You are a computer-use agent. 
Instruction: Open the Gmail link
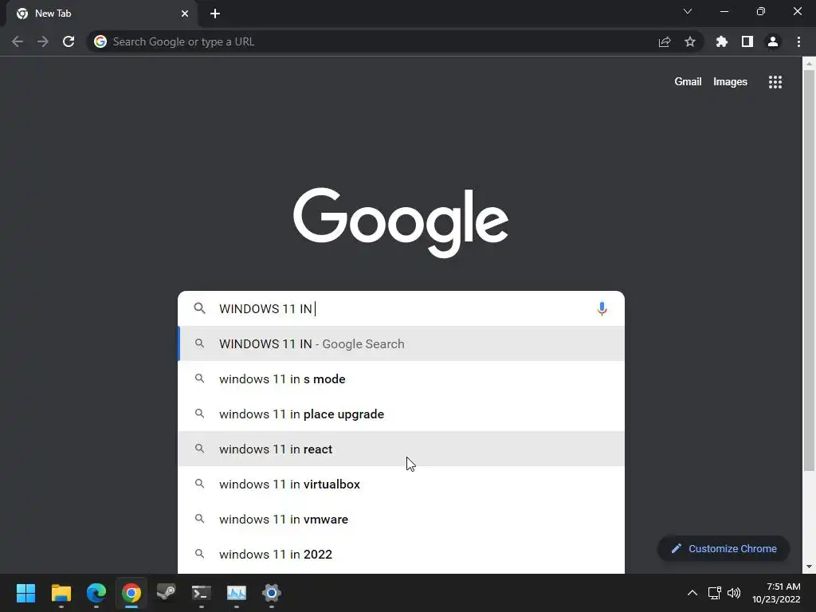(688, 82)
